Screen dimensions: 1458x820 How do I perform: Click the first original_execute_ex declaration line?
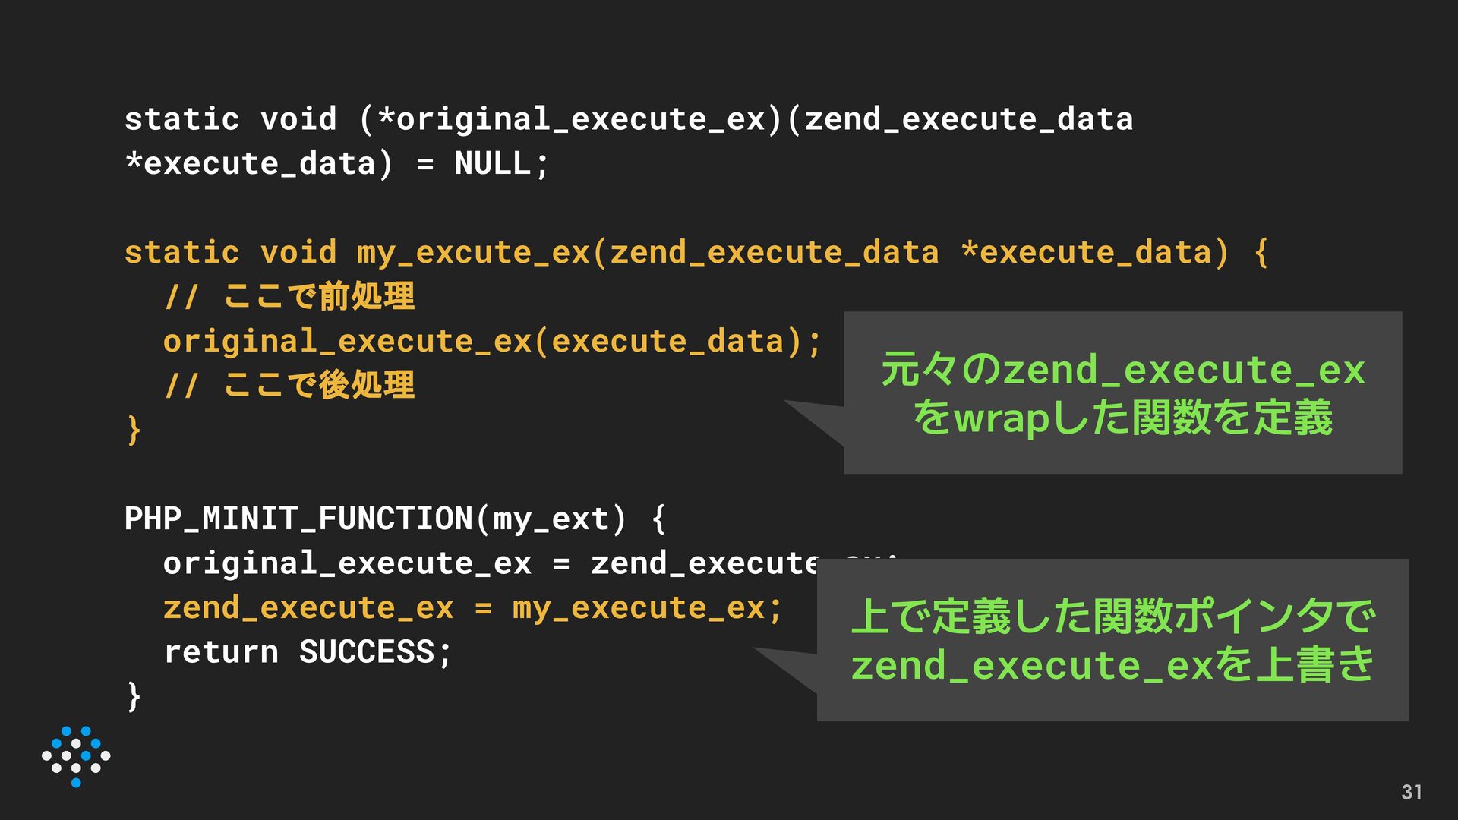[629, 119]
